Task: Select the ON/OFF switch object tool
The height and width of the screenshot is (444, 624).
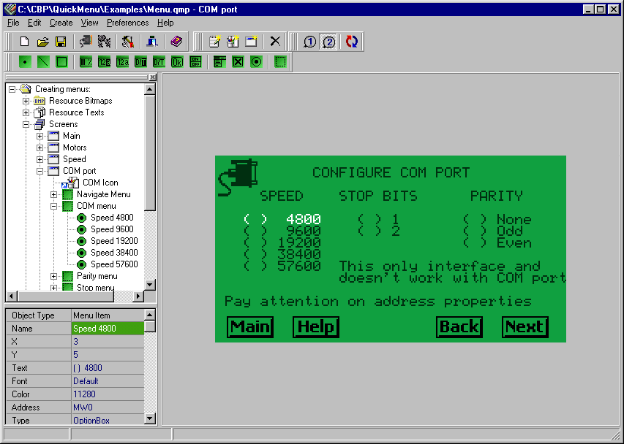Action: 195,62
